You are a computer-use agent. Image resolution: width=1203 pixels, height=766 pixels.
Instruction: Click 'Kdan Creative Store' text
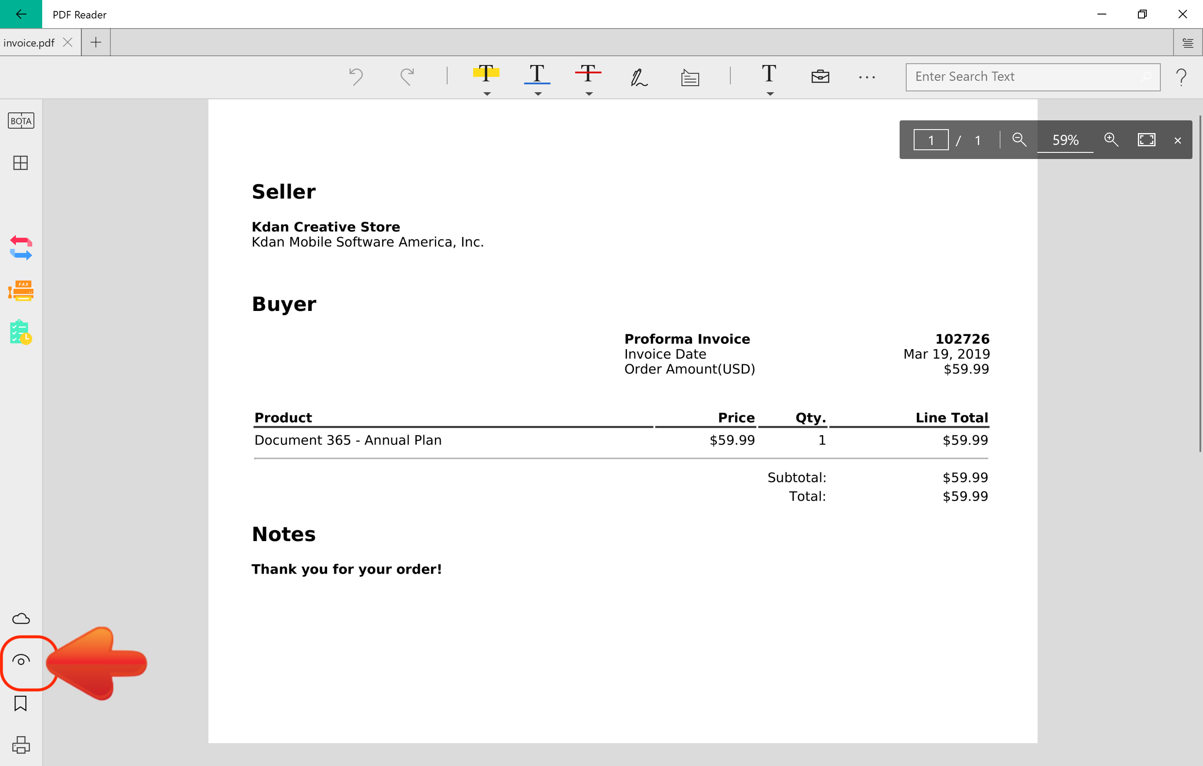(x=326, y=227)
